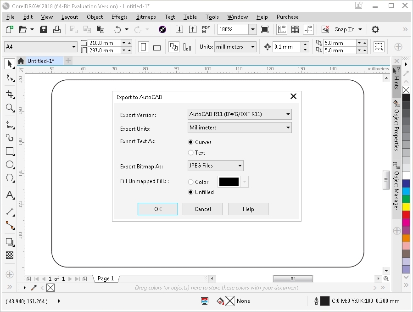Click the Print icon
Image resolution: width=413 pixels, height=312 pixels.
[x=57, y=29]
